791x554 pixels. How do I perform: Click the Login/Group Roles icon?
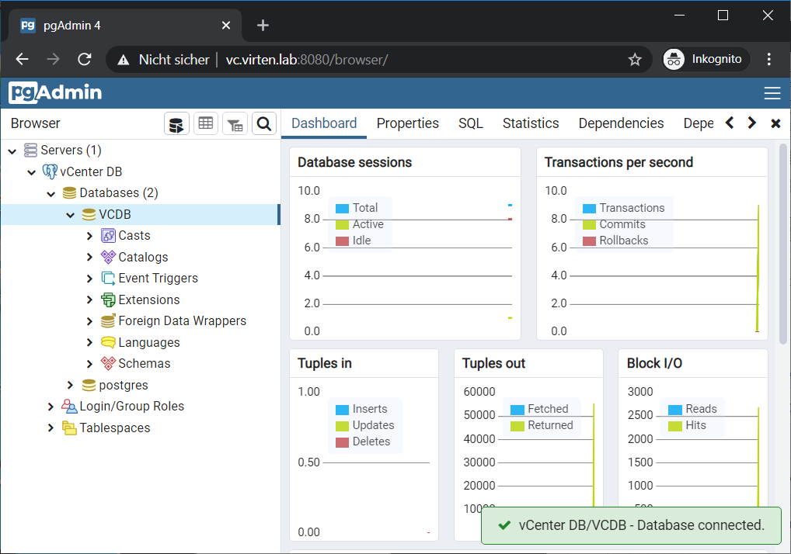69,407
